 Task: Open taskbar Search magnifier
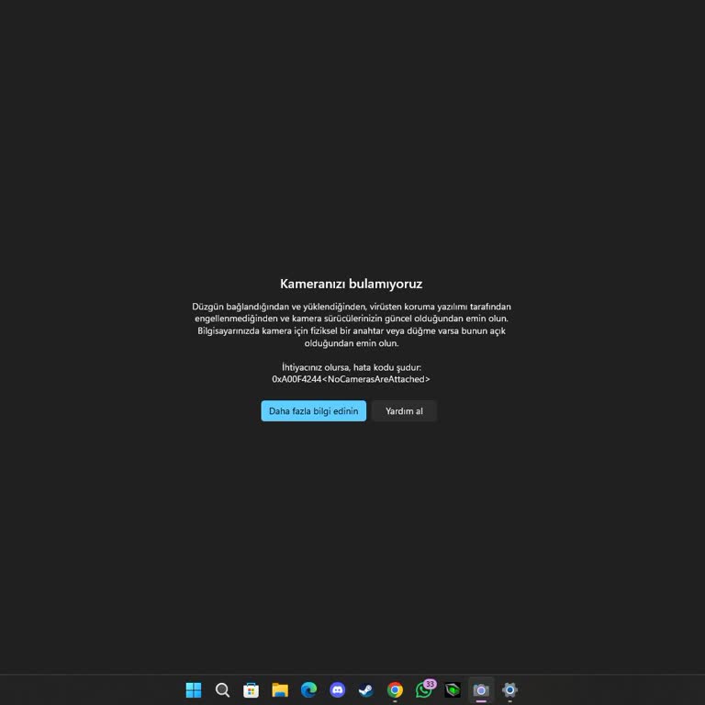click(x=222, y=689)
